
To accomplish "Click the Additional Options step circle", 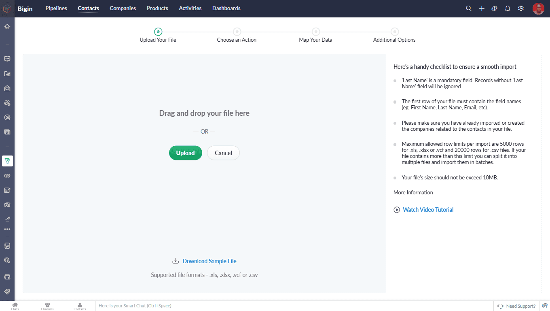I will 395,32.
